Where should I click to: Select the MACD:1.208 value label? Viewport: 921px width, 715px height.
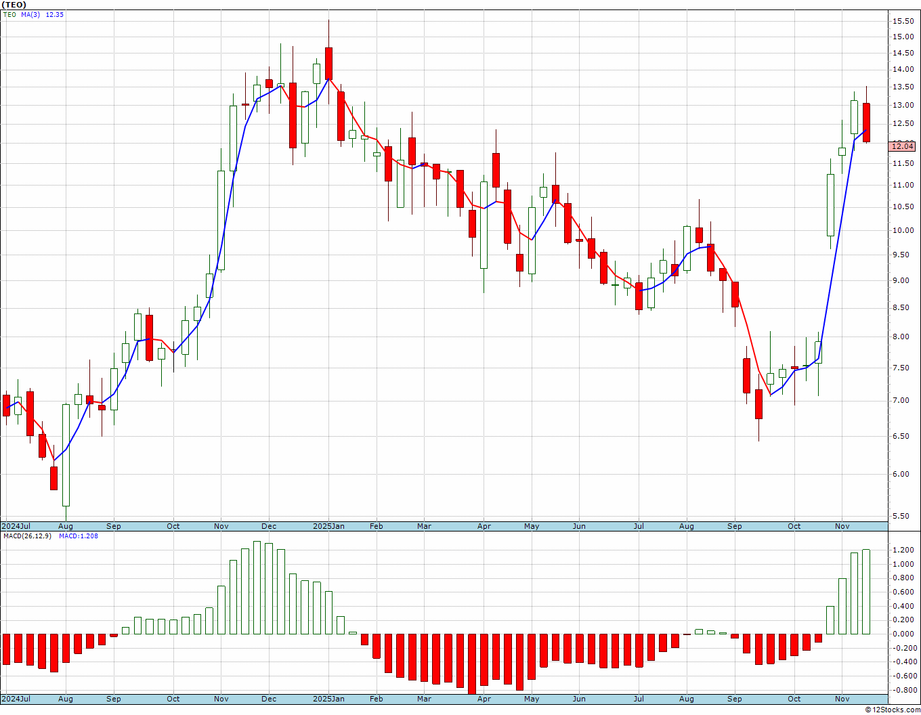click(78, 536)
